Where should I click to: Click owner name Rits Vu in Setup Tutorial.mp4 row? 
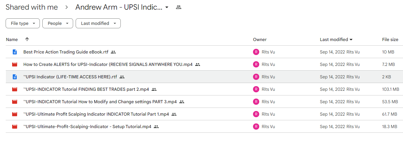[x=268, y=127]
